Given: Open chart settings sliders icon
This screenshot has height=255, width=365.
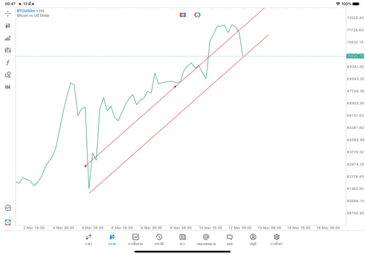Looking at the screenshot, I should (x=7, y=50).
